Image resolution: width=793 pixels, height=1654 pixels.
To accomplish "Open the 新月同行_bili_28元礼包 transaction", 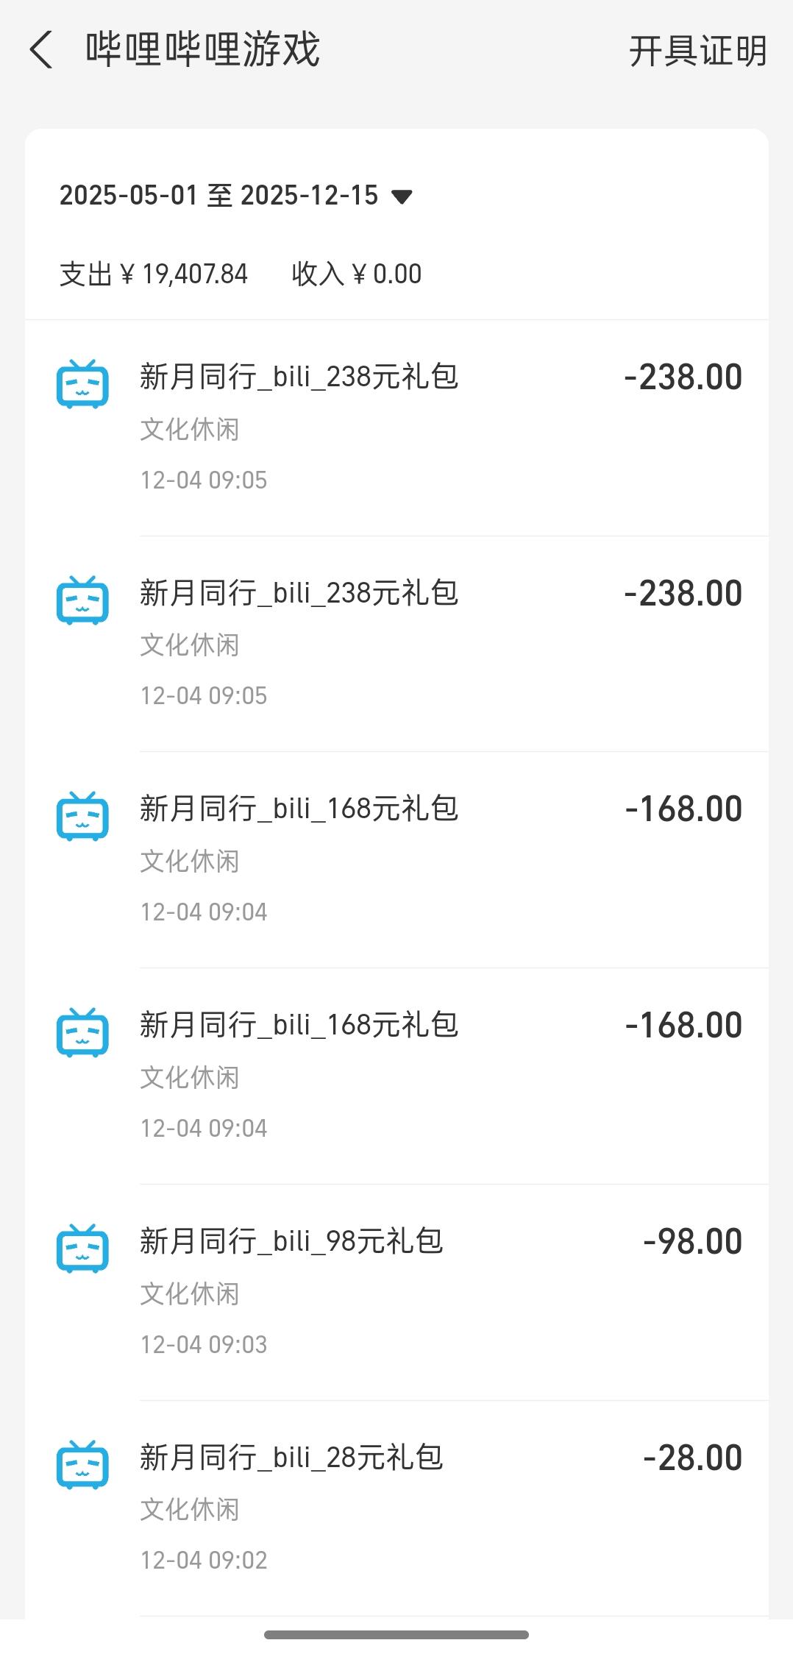I will 291,1458.
